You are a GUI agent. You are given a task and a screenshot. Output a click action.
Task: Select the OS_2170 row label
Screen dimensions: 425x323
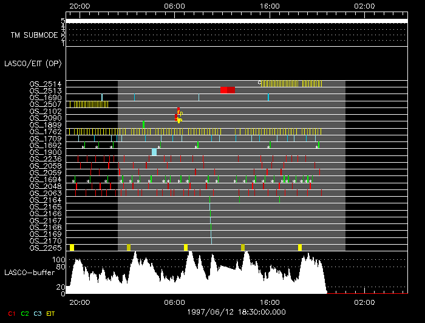click(46, 241)
